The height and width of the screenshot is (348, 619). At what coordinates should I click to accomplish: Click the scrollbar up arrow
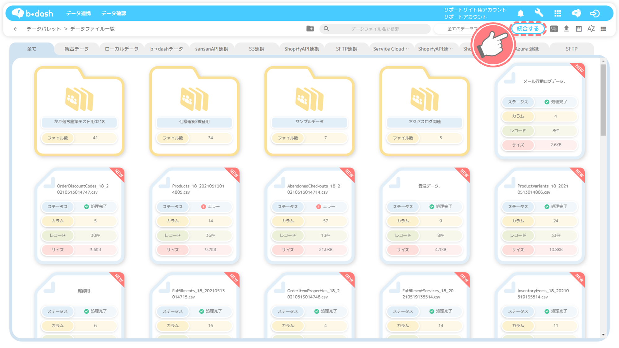tap(603, 62)
